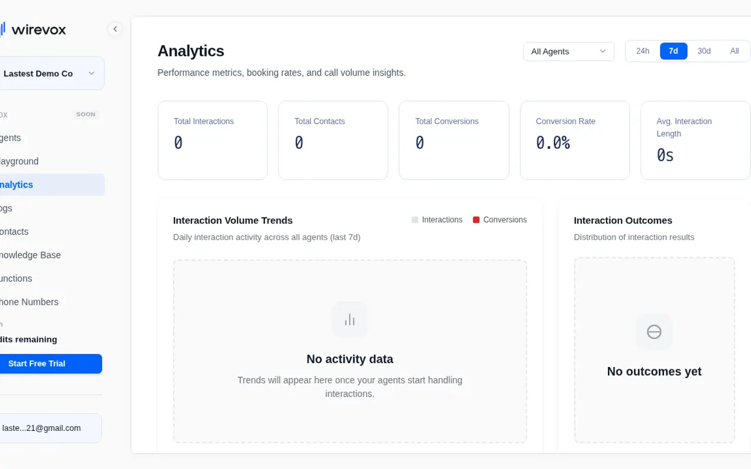Select the 24h time range
The image size is (751, 469).
[x=642, y=51]
